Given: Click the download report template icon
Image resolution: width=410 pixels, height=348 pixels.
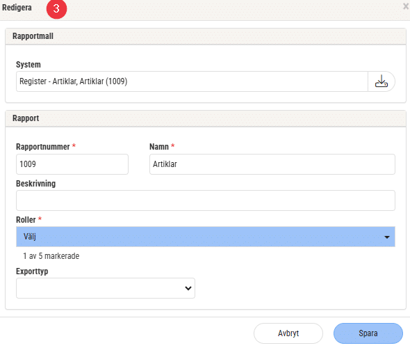Looking at the screenshot, I should [382, 81].
